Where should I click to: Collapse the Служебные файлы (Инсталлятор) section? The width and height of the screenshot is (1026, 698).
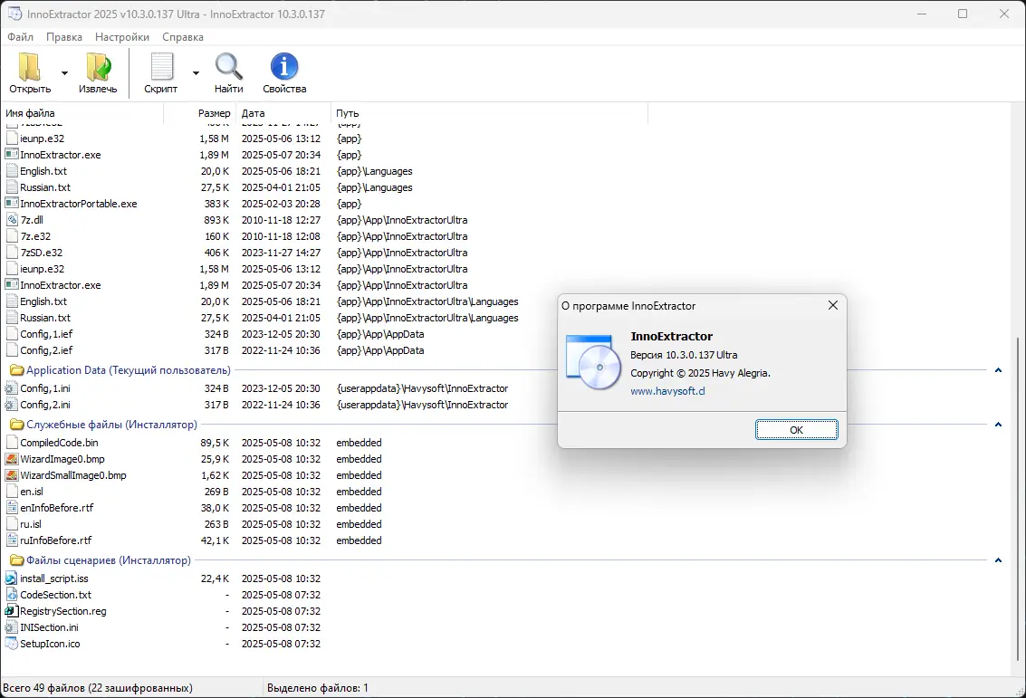998,425
